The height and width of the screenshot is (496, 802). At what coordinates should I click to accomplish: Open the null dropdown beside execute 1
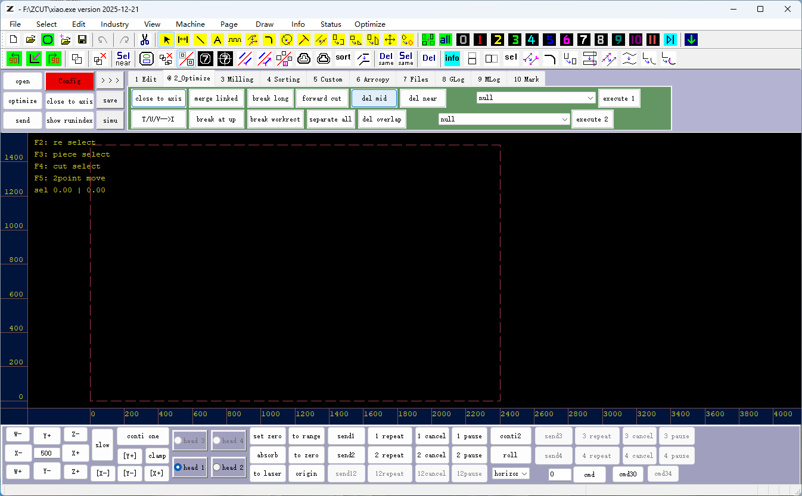(536, 98)
